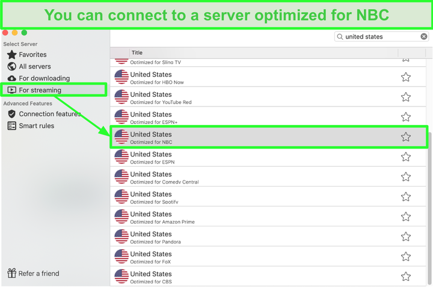Favorite the YouTube Red optimized server
Image resolution: width=433 pixels, height=287 pixels.
click(406, 97)
